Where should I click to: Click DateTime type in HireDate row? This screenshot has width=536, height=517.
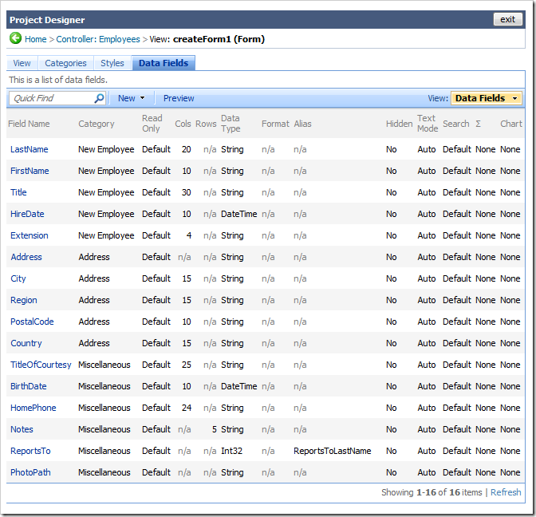(x=239, y=214)
